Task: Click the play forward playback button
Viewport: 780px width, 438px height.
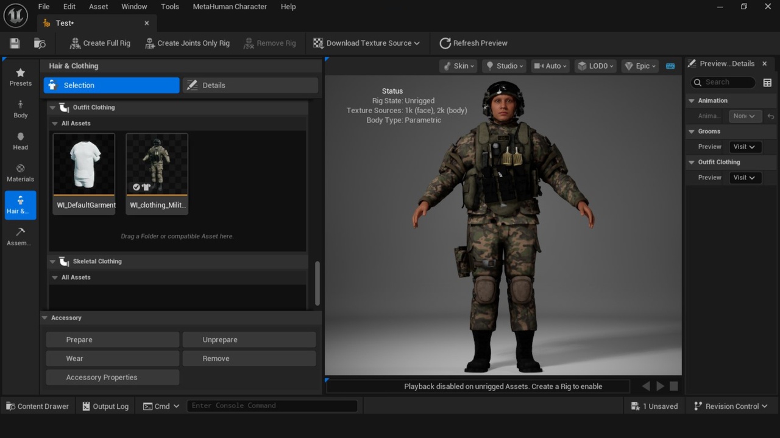Action: [x=660, y=386]
